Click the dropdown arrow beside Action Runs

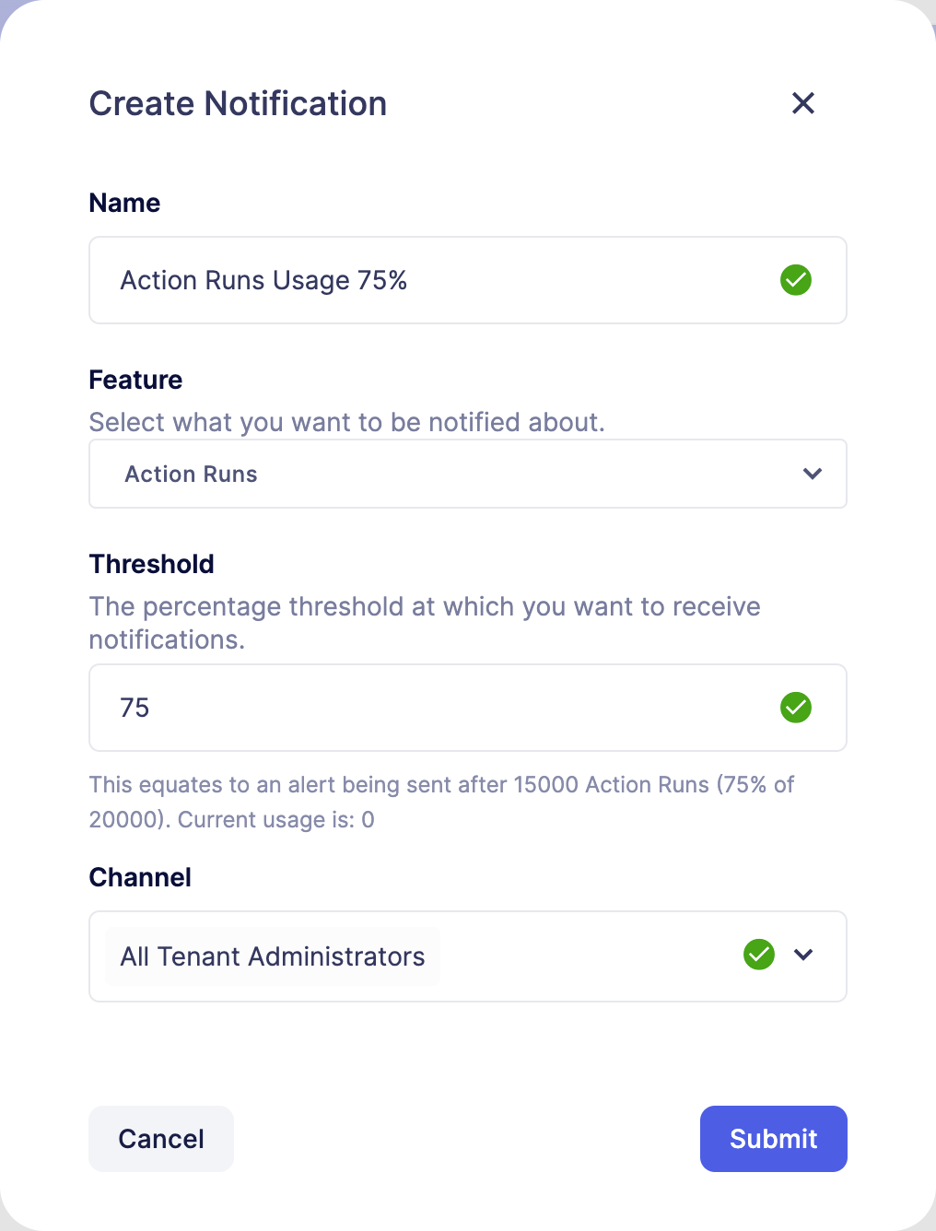pyautogui.click(x=812, y=474)
